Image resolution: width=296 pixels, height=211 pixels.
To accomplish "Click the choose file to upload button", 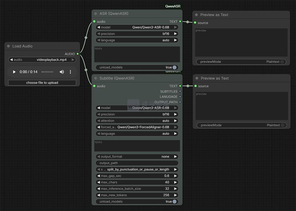I will (x=42, y=83).
